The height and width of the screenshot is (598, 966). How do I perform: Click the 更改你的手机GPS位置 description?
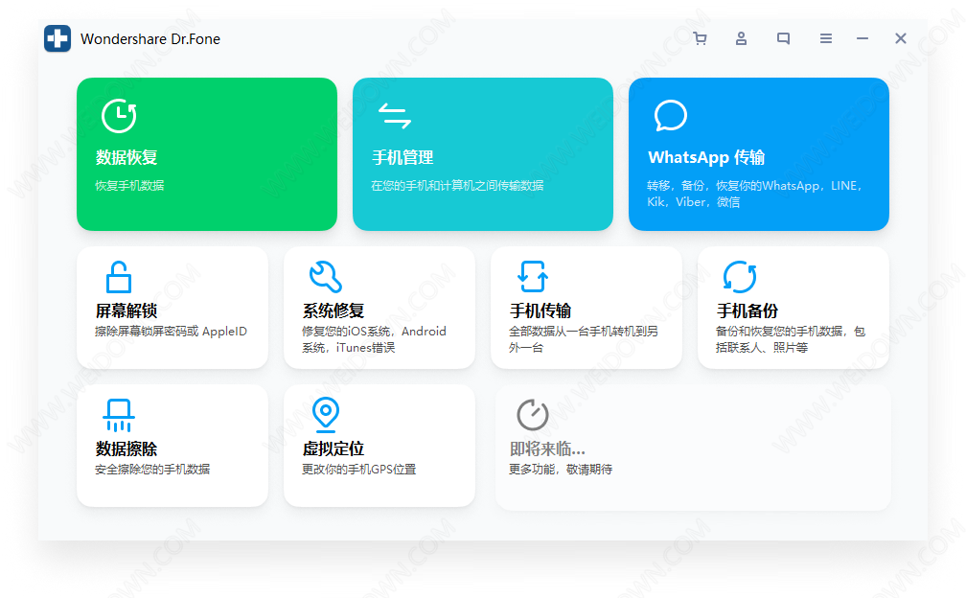click(359, 470)
